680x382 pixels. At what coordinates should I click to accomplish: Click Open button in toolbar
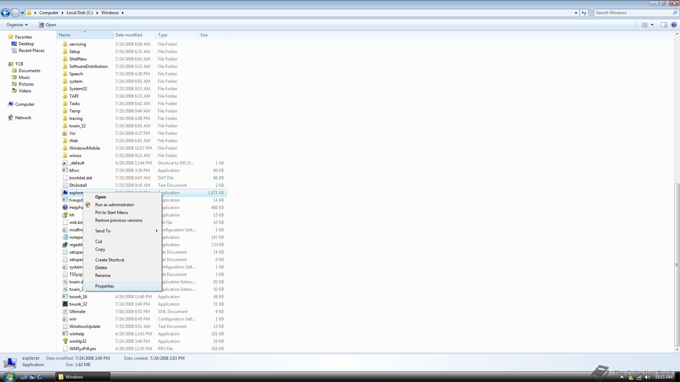pos(47,25)
